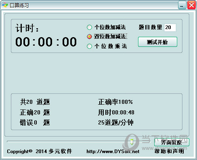Click the 题目数量 input field
The height and width of the screenshot is (160, 197).
coord(170,27)
